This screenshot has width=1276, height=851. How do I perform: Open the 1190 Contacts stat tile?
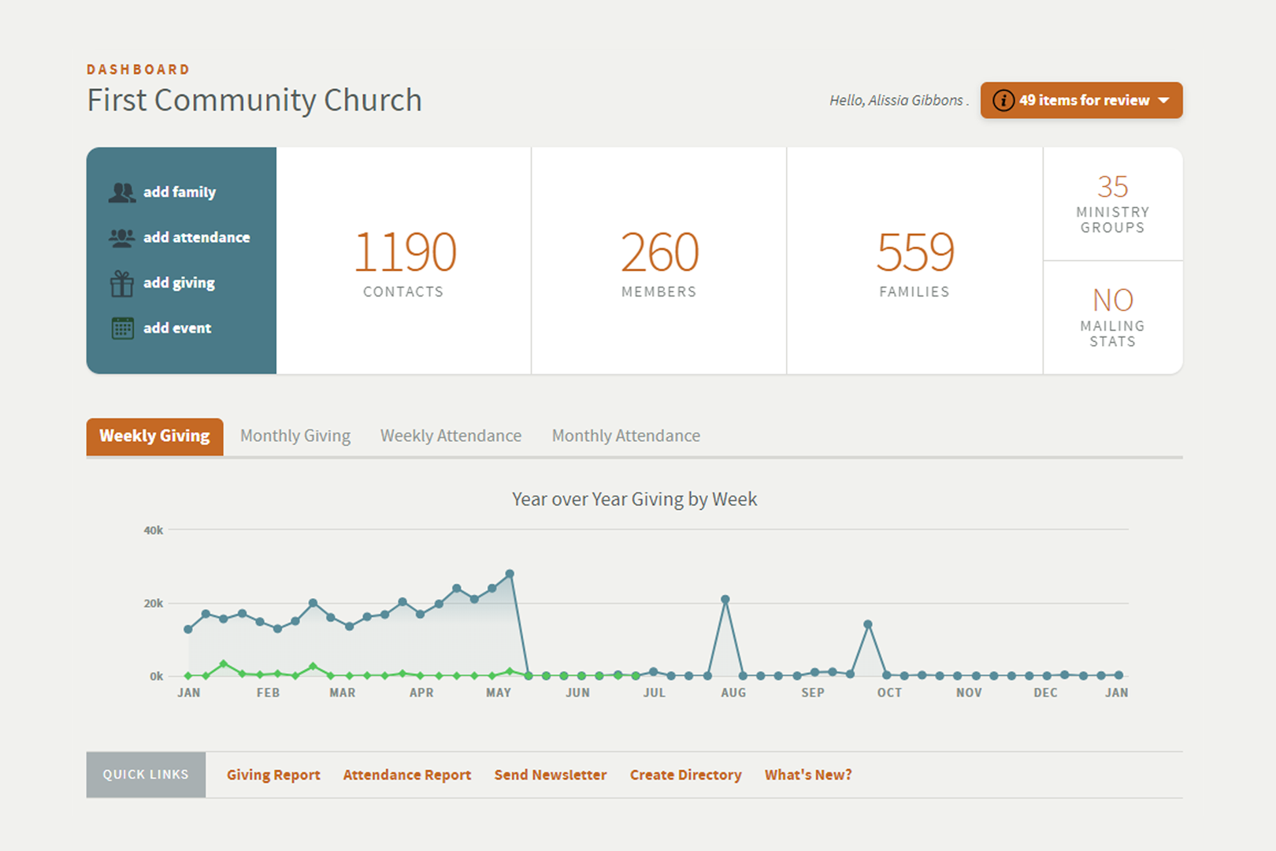pos(403,262)
